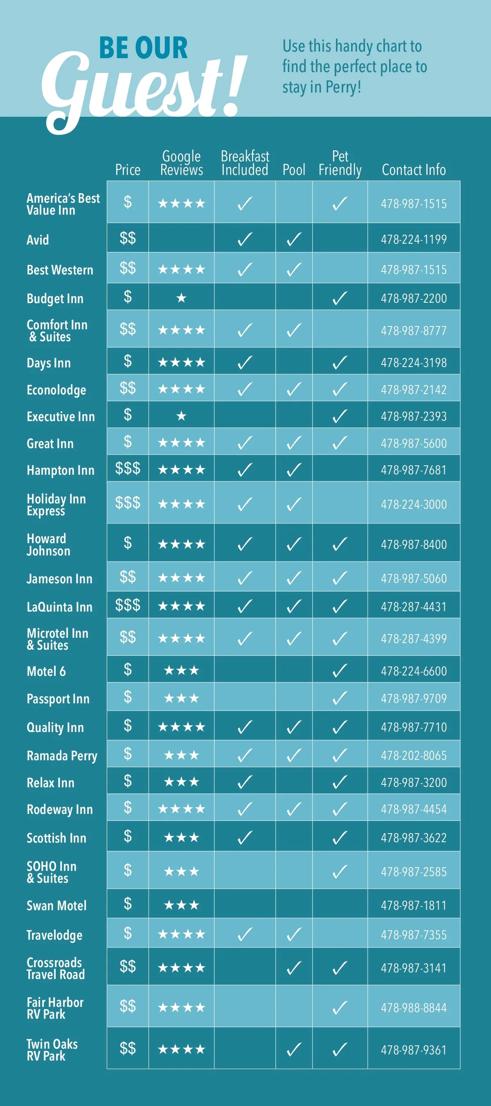Click the Pet Friendly column header
The width and height of the screenshot is (491, 1106).
pos(340,163)
